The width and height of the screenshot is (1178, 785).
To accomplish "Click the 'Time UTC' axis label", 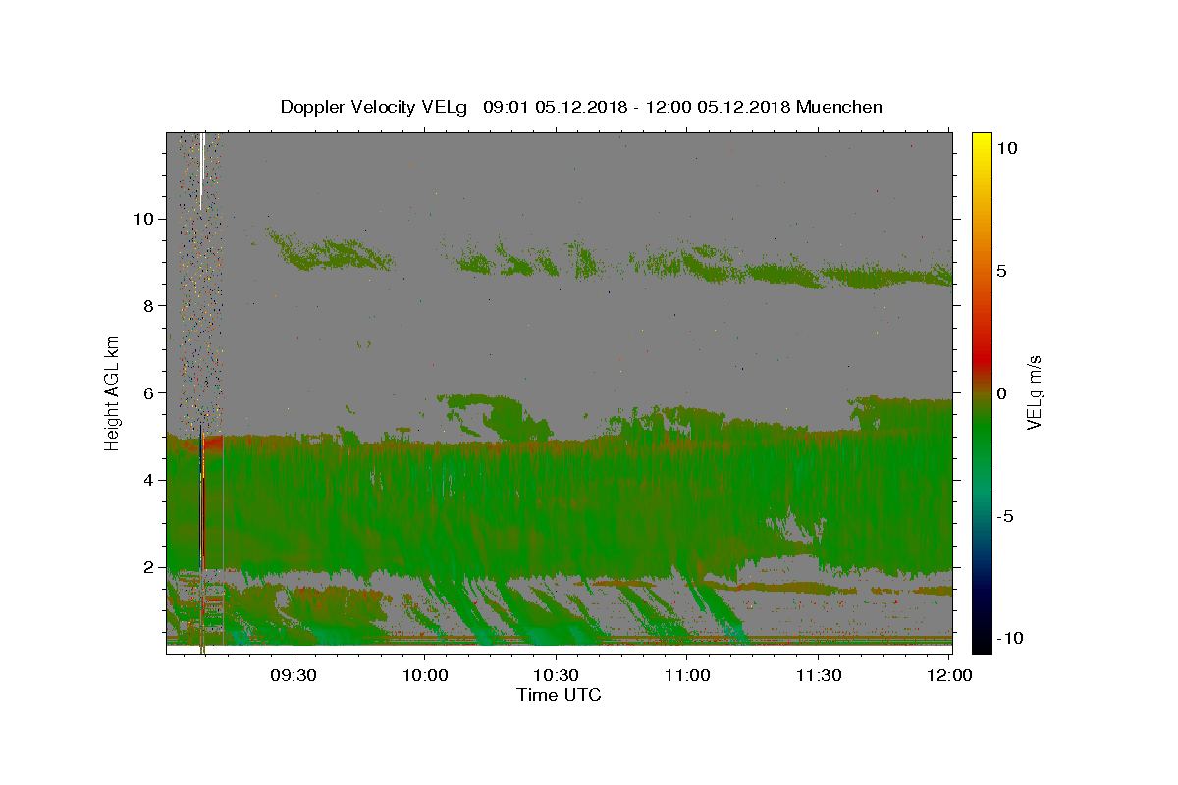I will [x=559, y=695].
